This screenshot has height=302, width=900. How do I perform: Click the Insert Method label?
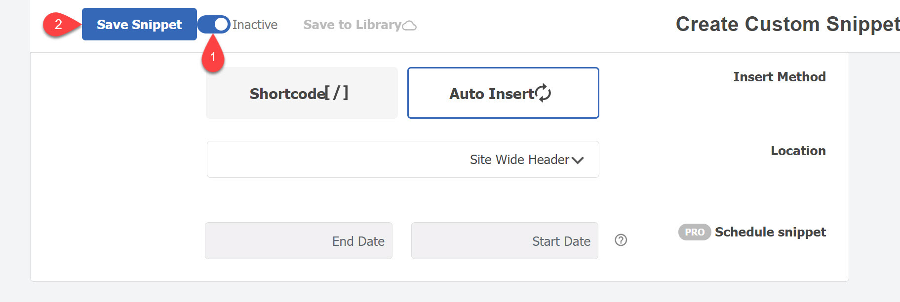tap(780, 77)
